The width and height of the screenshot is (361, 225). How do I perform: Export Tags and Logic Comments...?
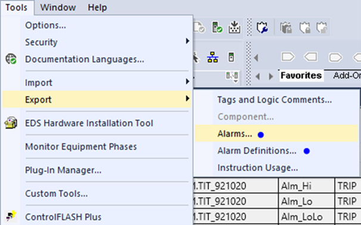point(275,100)
